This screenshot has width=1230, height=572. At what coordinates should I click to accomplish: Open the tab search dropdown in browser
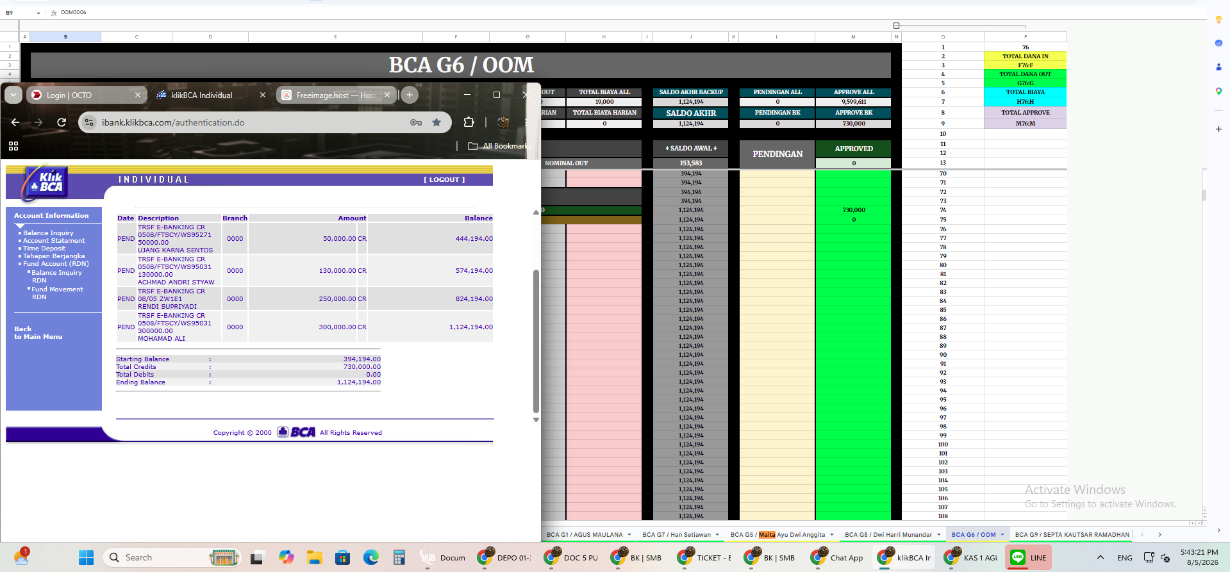[13, 95]
